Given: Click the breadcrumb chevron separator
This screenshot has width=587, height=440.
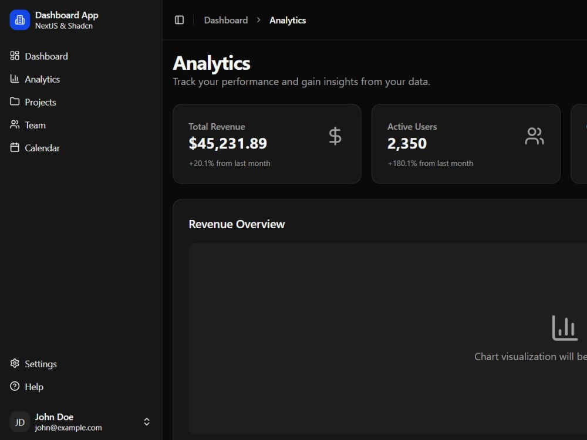Looking at the screenshot, I should (x=259, y=20).
